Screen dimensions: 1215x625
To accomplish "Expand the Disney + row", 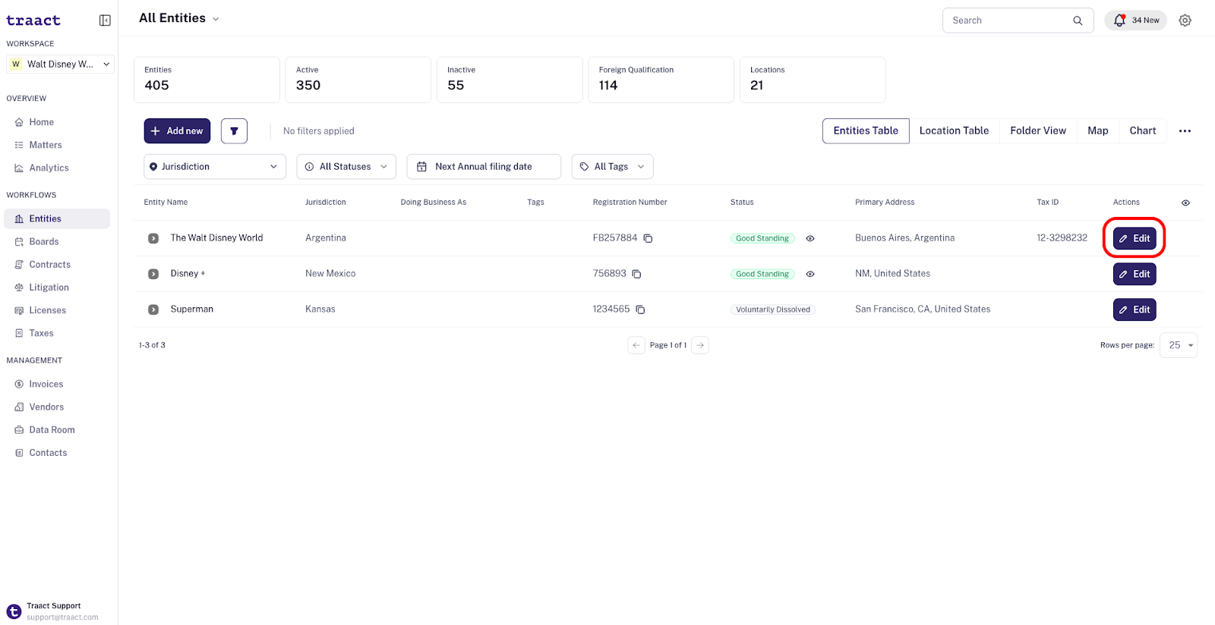I will click(x=153, y=274).
